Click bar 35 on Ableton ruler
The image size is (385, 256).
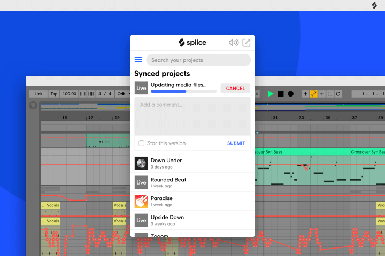pos(328,118)
